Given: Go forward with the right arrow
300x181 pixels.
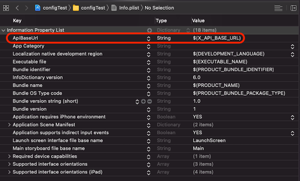Looking at the screenshot, I should tap(27, 8).
